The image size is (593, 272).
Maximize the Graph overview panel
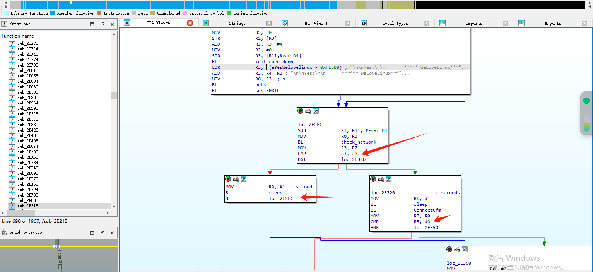pos(92,233)
